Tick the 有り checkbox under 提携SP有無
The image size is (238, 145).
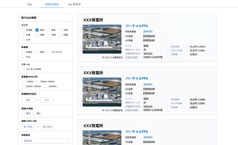(23, 113)
